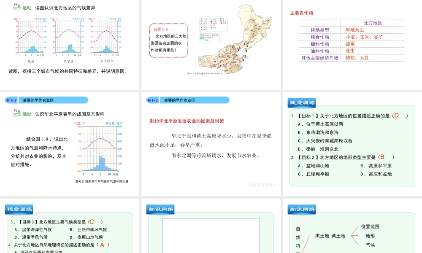Click the northern region crop distribution map
Image resolution: width=422 pixels, height=253 pixels.
pos(235,39)
